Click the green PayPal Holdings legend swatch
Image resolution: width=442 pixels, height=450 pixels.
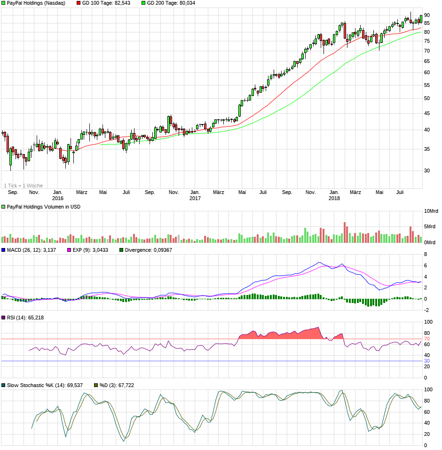pyautogui.click(x=3, y=3)
